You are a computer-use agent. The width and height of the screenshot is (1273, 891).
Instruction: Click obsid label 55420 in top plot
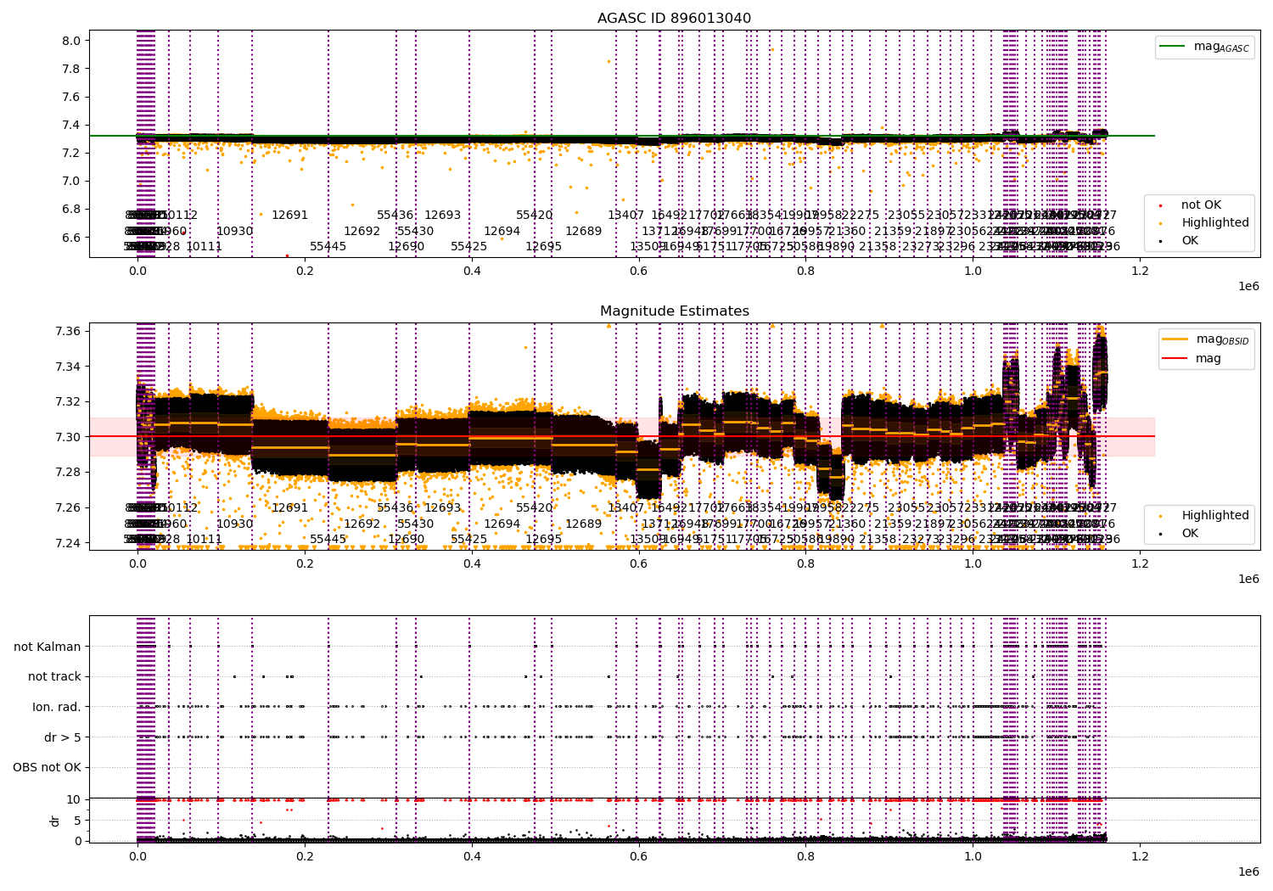point(535,216)
